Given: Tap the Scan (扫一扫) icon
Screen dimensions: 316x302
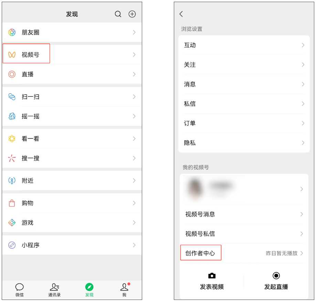Looking at the screenshot, I should (12, 97).
